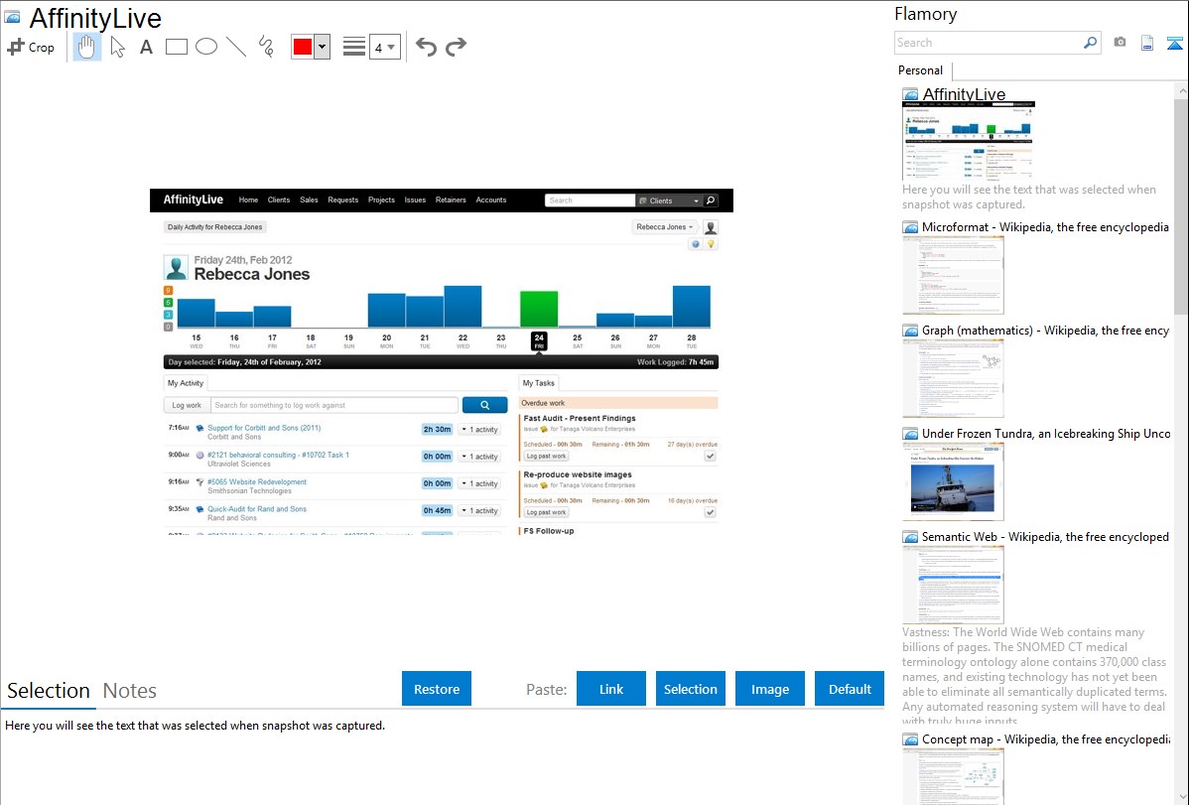Open the line width dropdown showing 4
The width and height of the screenshot is (1189, 805).
coord(384,47)
